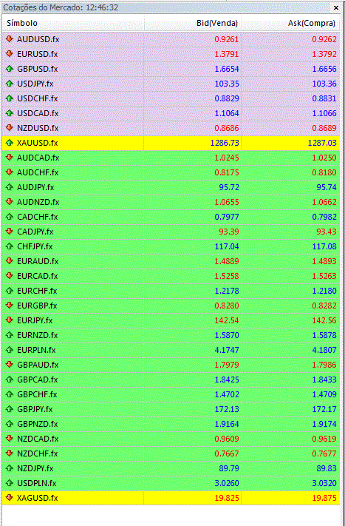Viewport: 345px width, 526px height.
Task: Select the GBPJPY.fx symbol name
Action: point(35,409)
